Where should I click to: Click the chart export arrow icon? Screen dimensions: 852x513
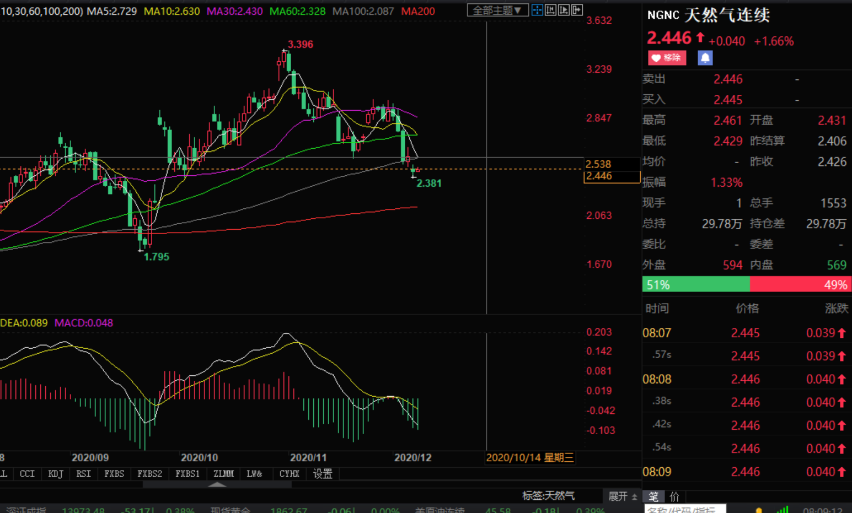click(x=577, y=10)
